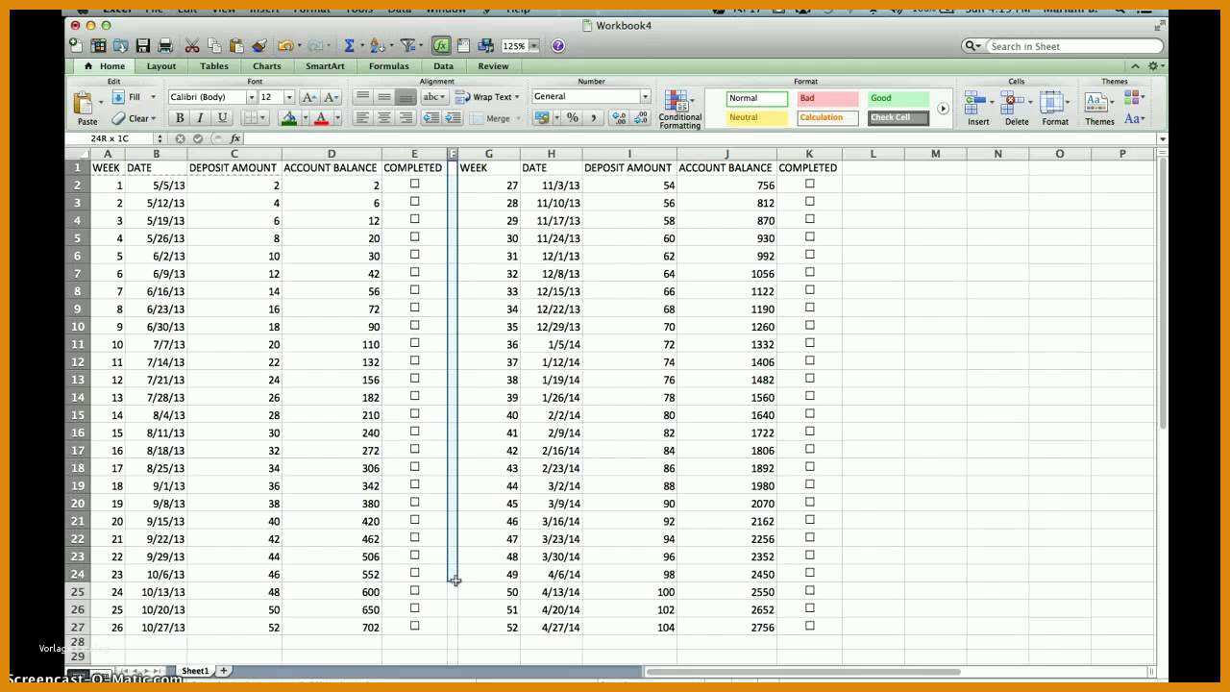This screenshot has width=1230, height=692.
Task: Click the Filter funnel icon
Action: coord(407,45)
